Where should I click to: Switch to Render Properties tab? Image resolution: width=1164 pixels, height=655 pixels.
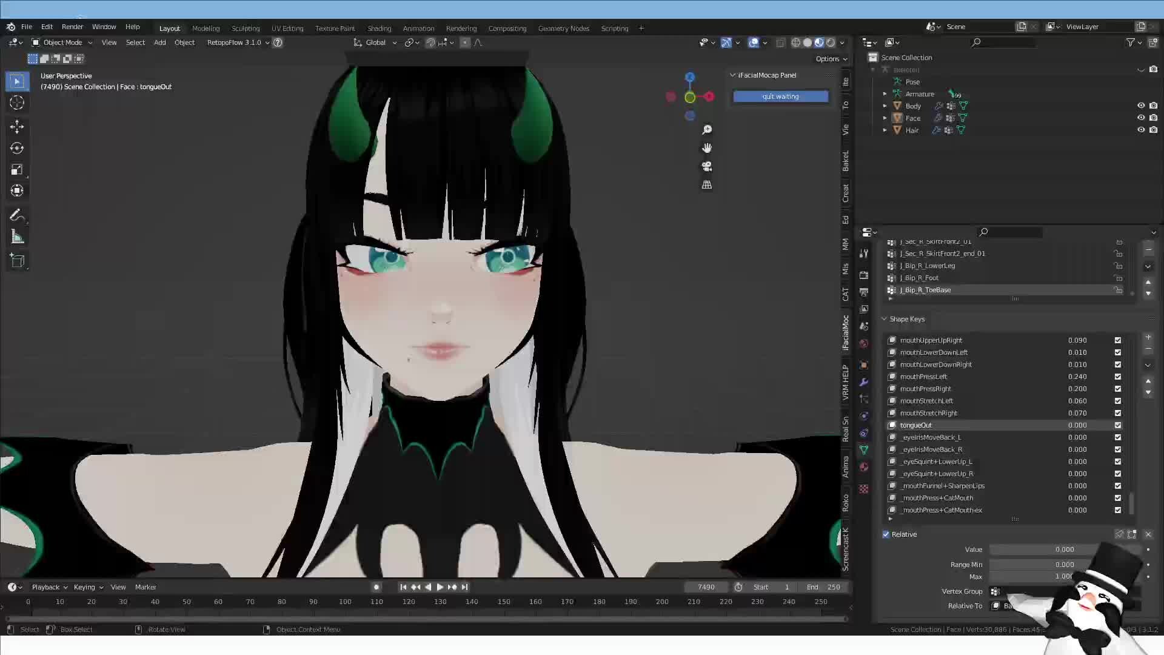[863, 275]
